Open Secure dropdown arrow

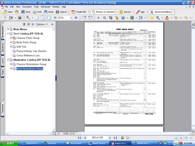pos(133,12)
